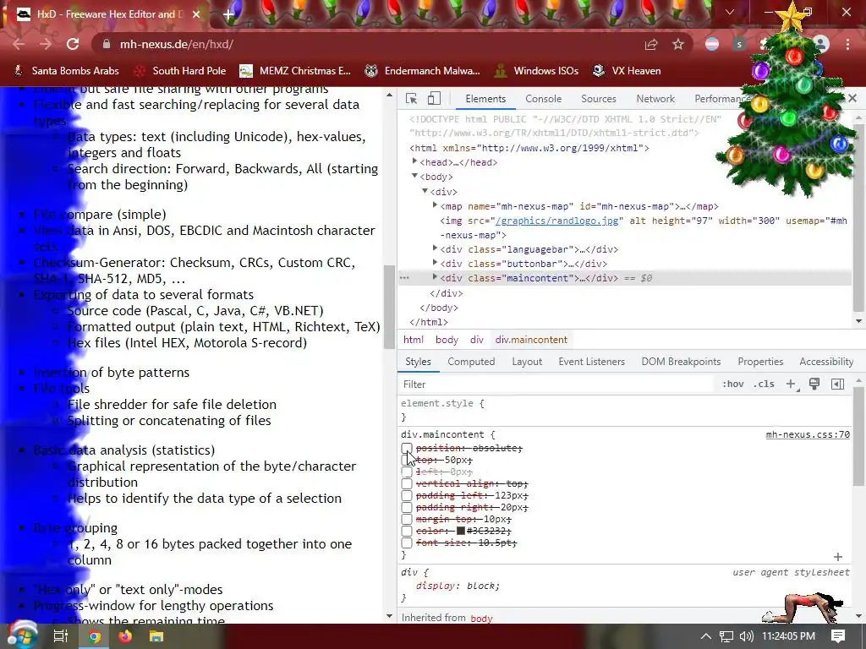
Task: Expand the head element node
Action: click(x=414, y=161)
